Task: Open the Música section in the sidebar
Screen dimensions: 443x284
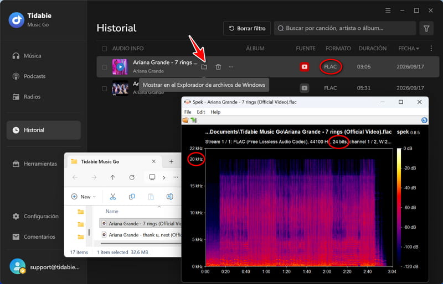Action: [27, 56]
